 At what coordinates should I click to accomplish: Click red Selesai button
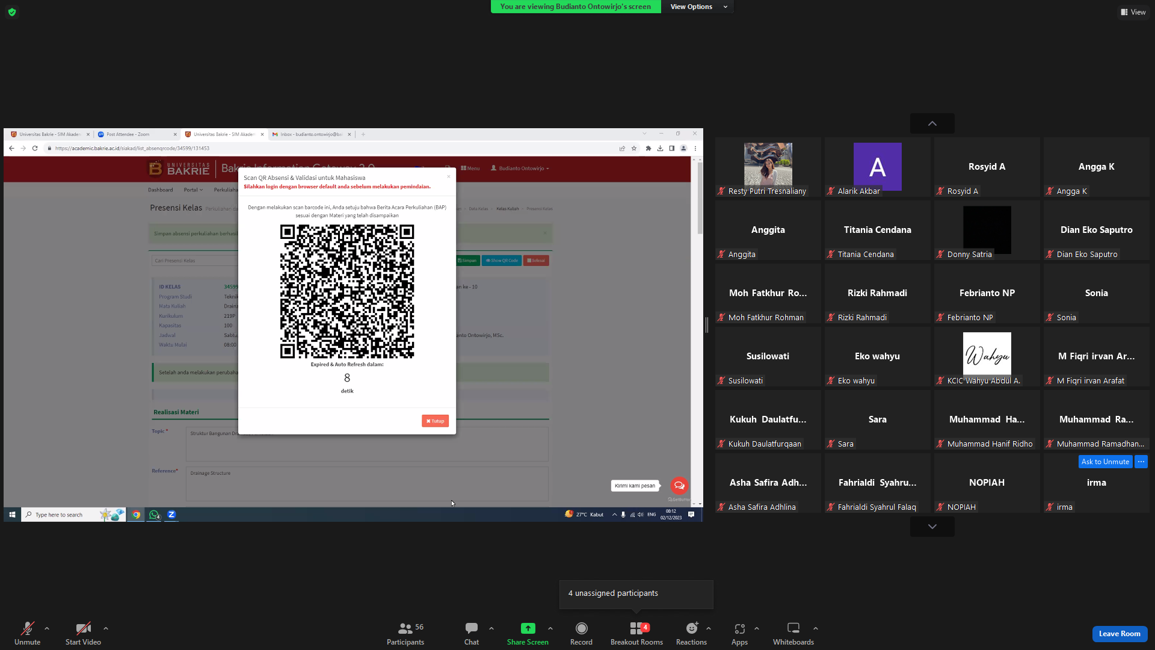click(x=536, y=261)
